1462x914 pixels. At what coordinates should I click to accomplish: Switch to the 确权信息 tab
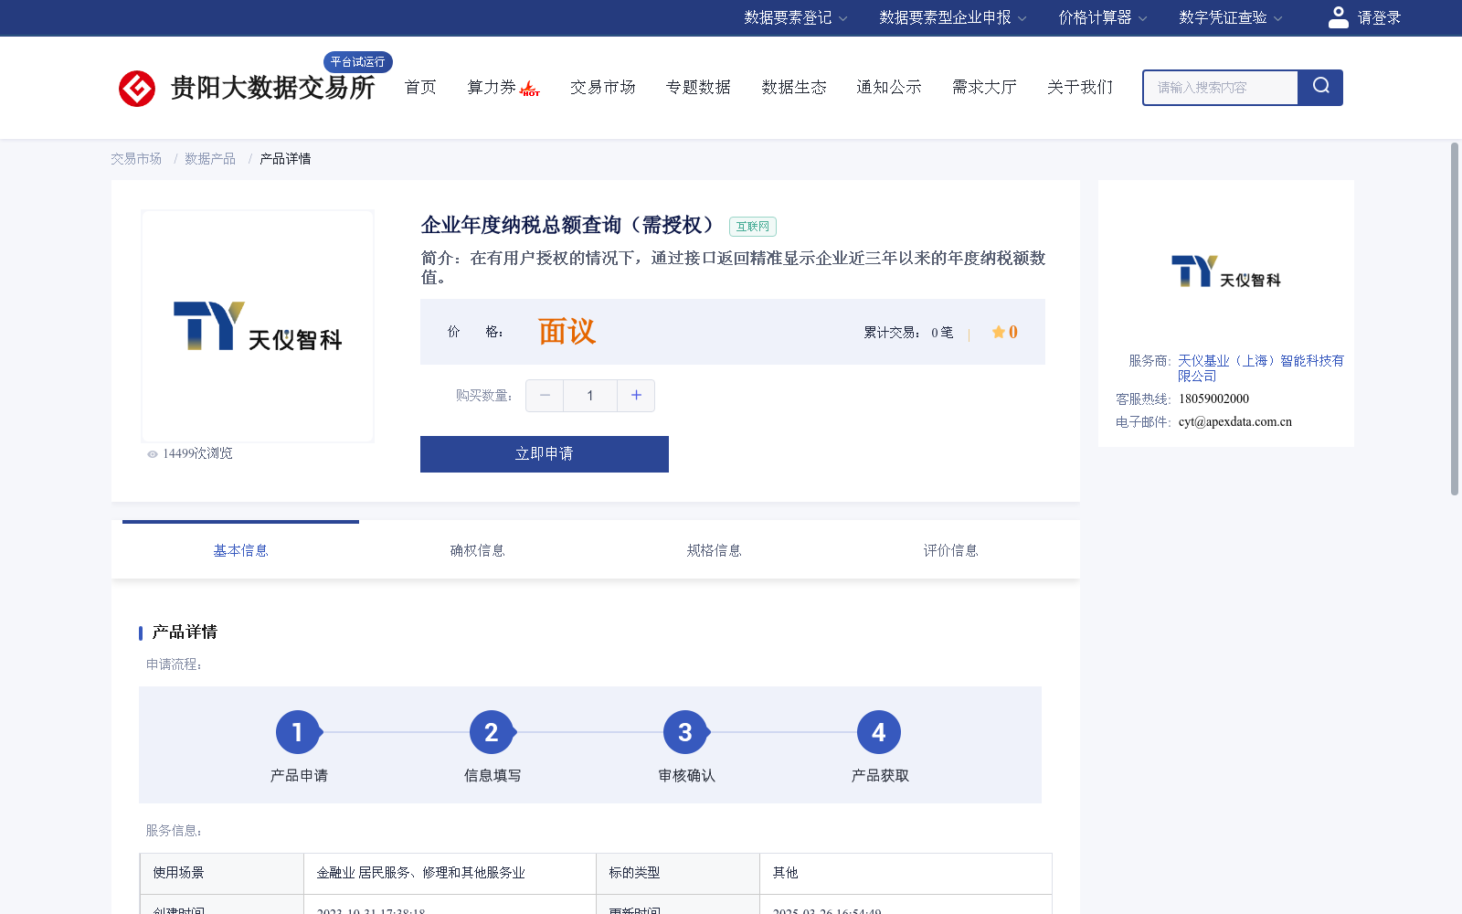coord(477,550)
